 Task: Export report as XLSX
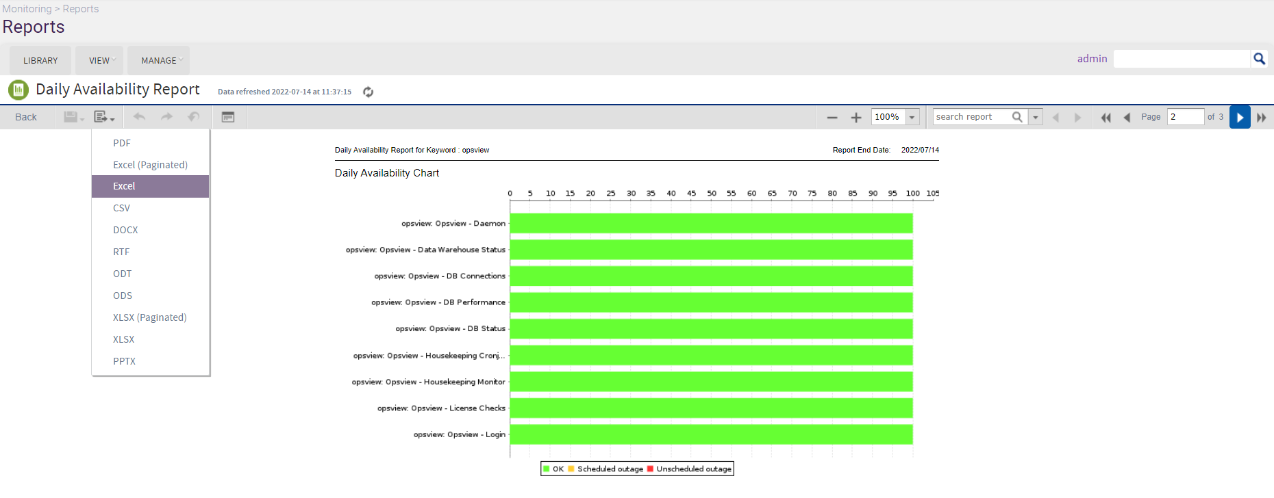point(151,339)
